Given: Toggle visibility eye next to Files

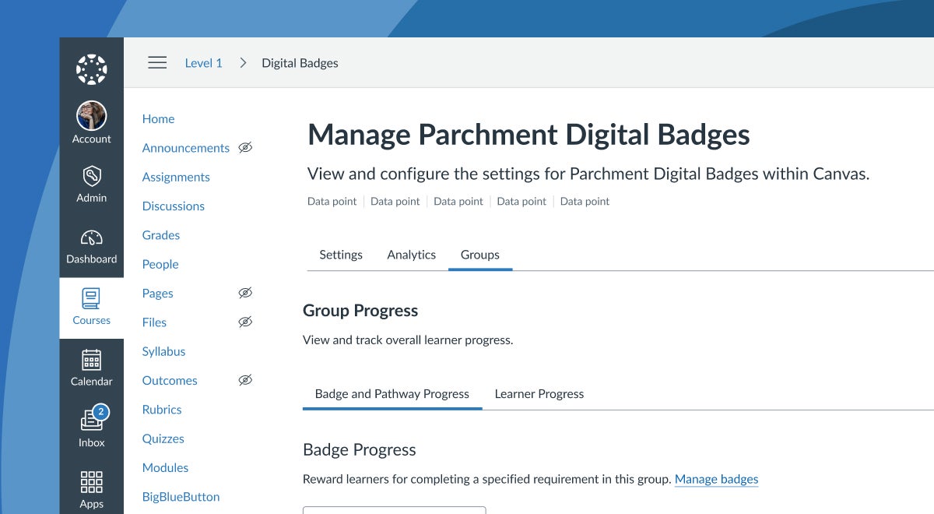Looking at the screenshot, I should tap(245, 322).
